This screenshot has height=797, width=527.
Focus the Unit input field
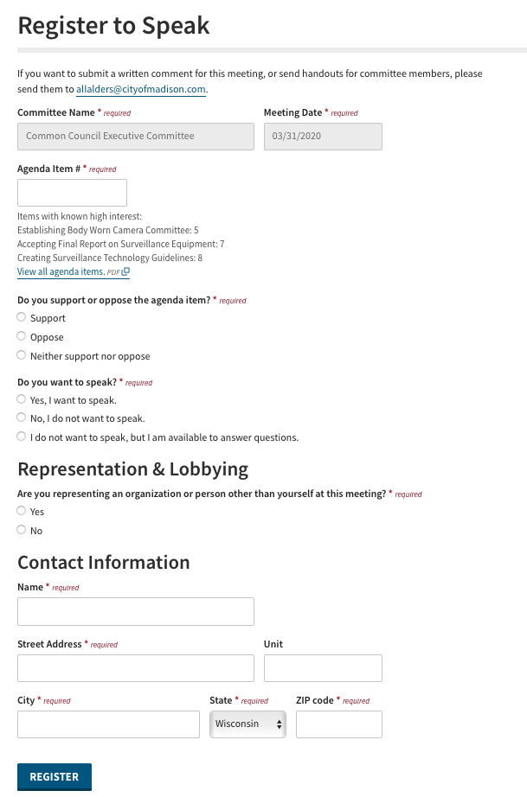(x=323, y=668)
